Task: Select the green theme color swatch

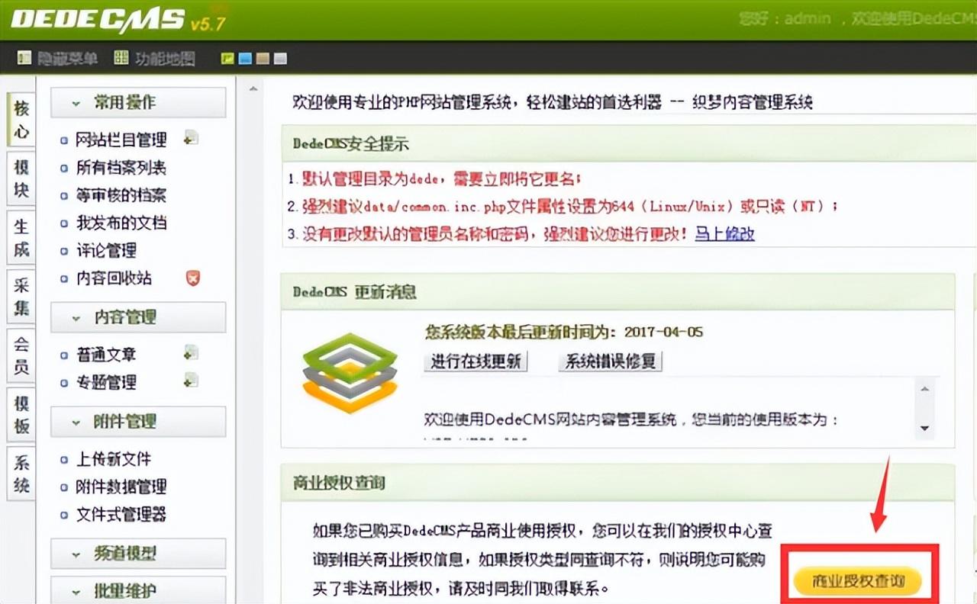Action: coord(227,58)
